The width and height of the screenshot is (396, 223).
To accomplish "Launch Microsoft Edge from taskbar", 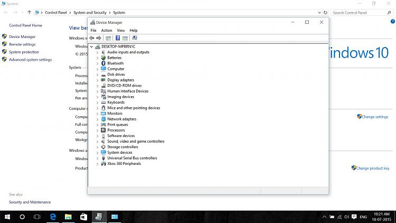I will (x=53, y=217).
